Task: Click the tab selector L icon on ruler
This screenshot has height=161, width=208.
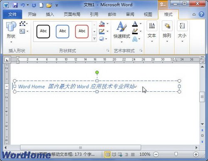Action: (x=7, y=60)
